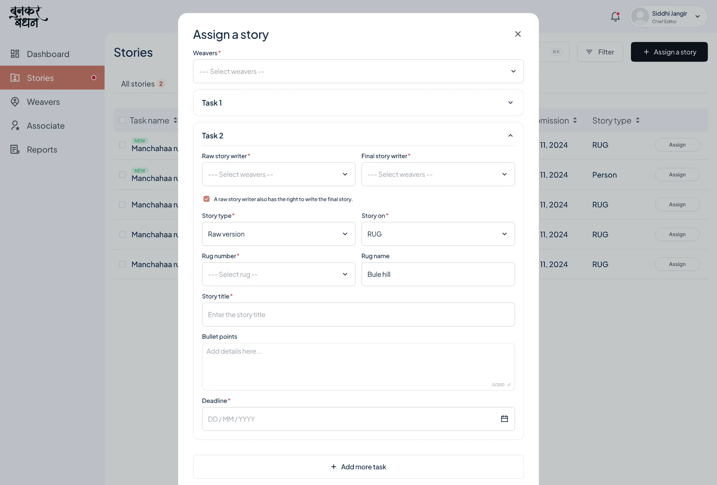Click the plus icon on Add more task
Screen dimensions: 717x485
point(333,467)
